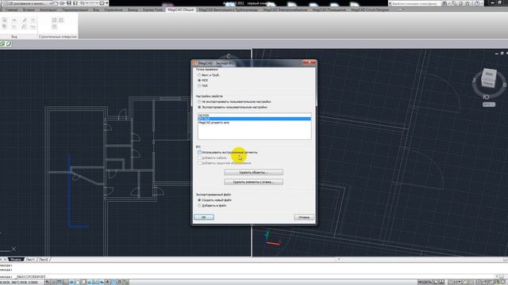Select the highlighted blue list row

[254, 119]
